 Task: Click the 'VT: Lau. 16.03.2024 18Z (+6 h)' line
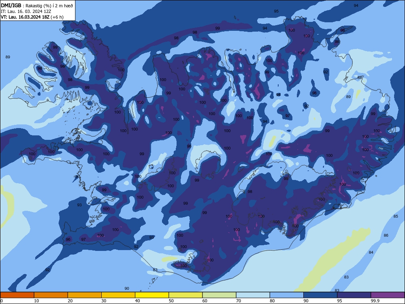(x=32, y=17)
